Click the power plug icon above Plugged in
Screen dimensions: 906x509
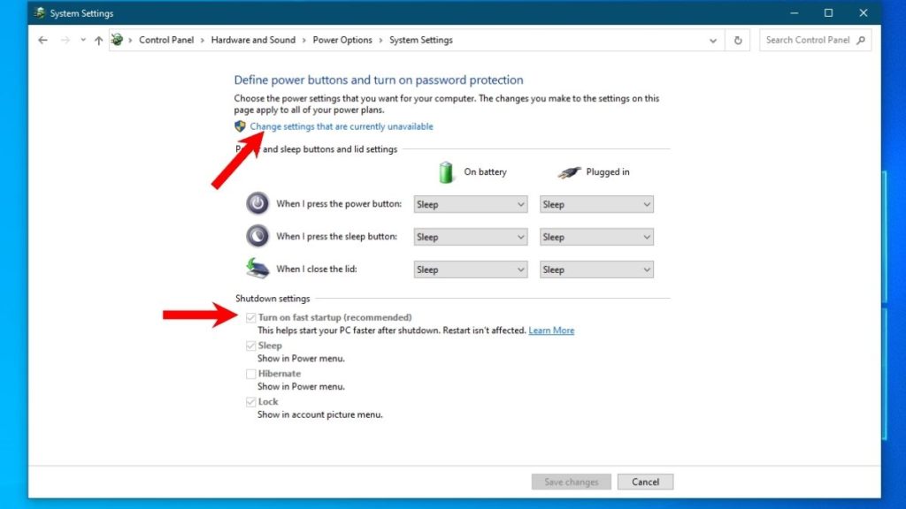click(x=571, y=171)
